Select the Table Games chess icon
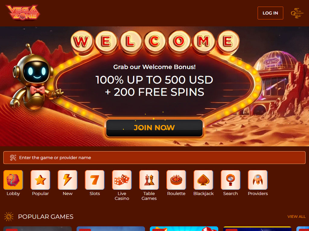This screenshot has width=309, height=231. [149, 180]
